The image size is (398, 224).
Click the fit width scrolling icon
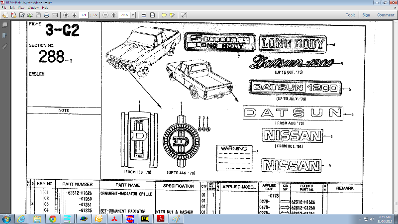coord(144,15)
